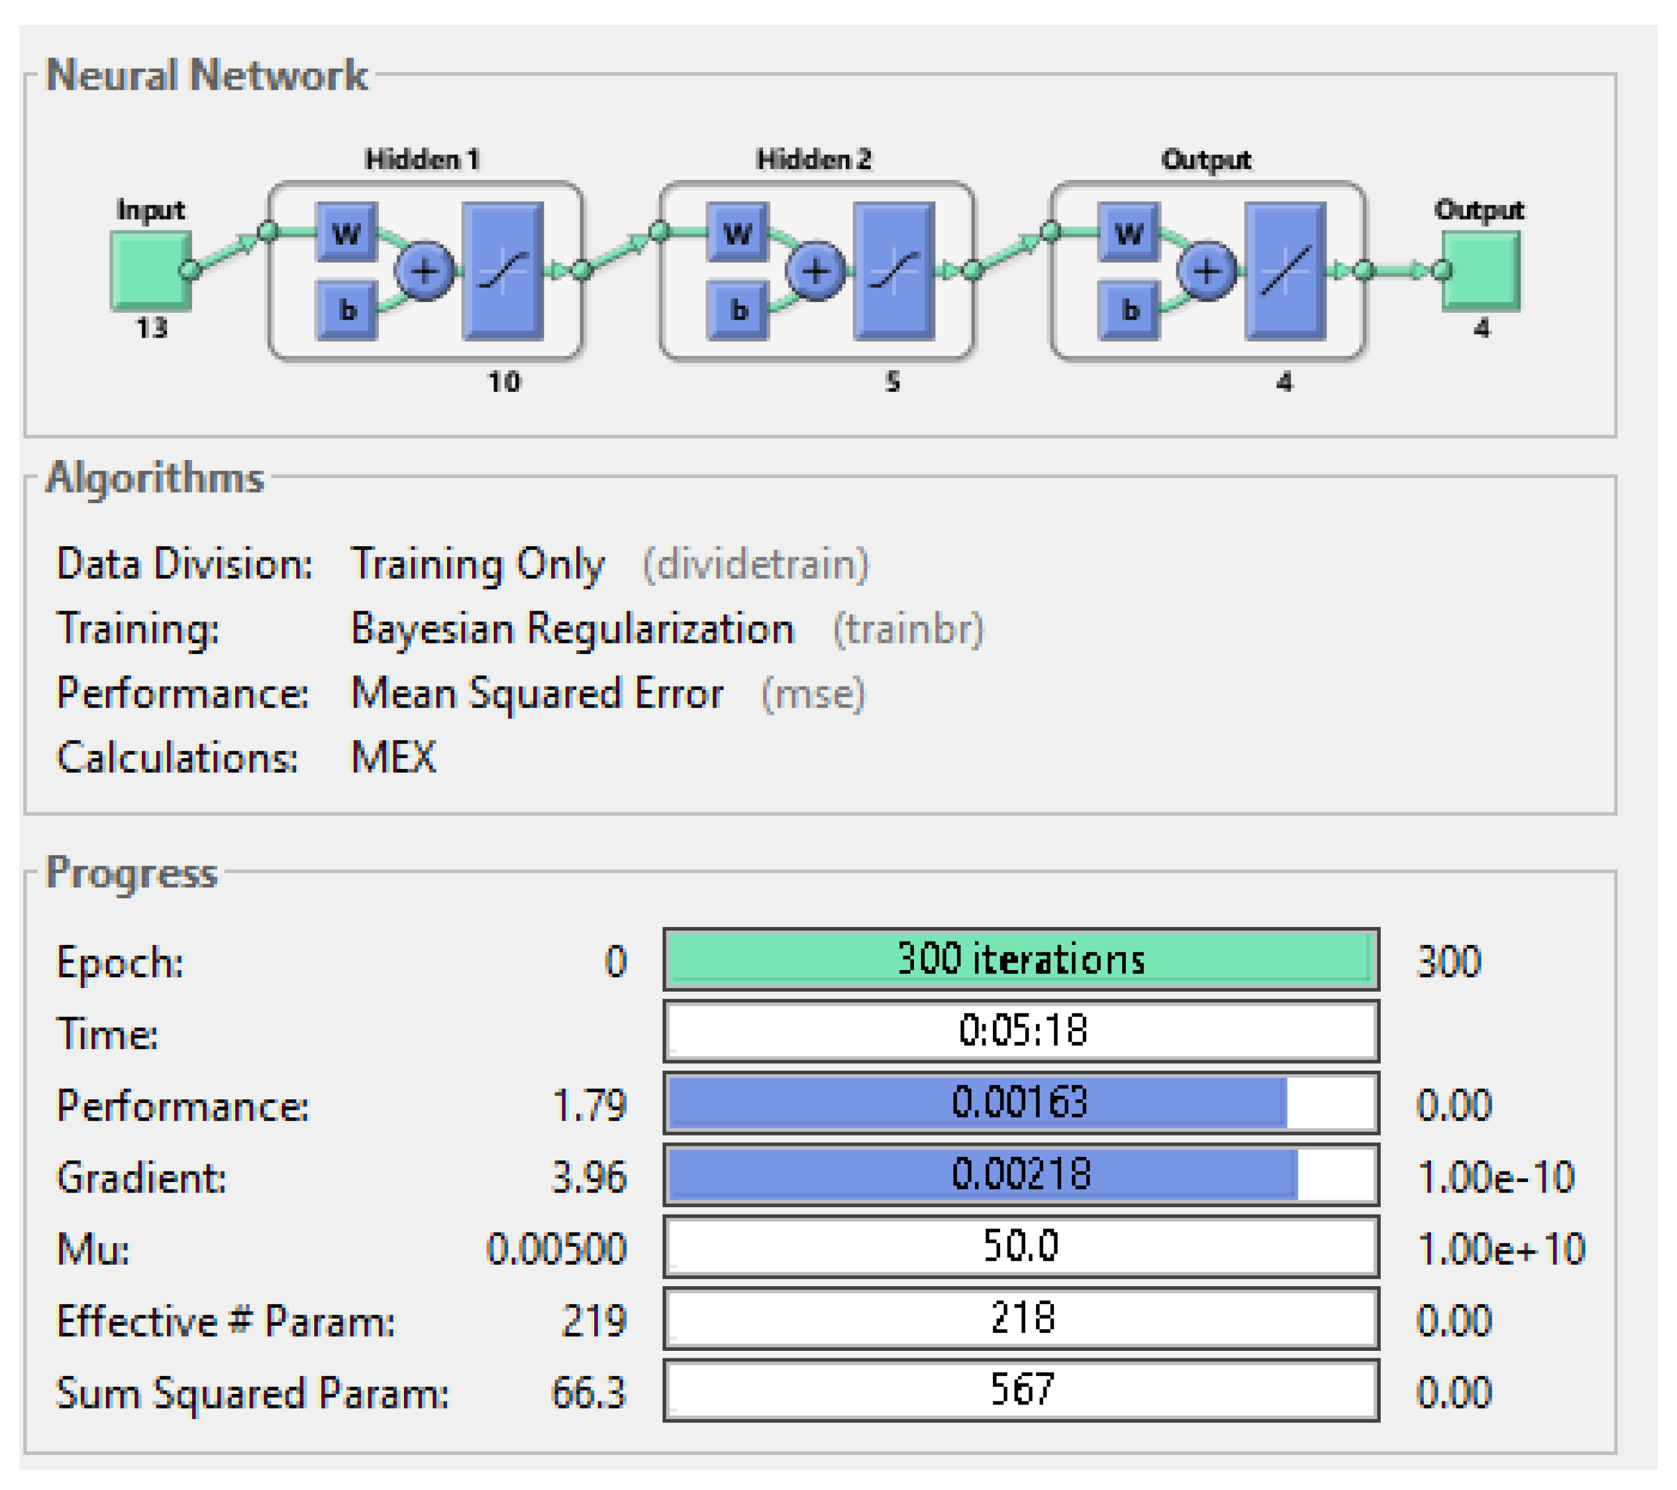The height and width of the screenshot is (1490, 1677).
Task: Select the Output layer bias b block
Action: coord(1129,310)
